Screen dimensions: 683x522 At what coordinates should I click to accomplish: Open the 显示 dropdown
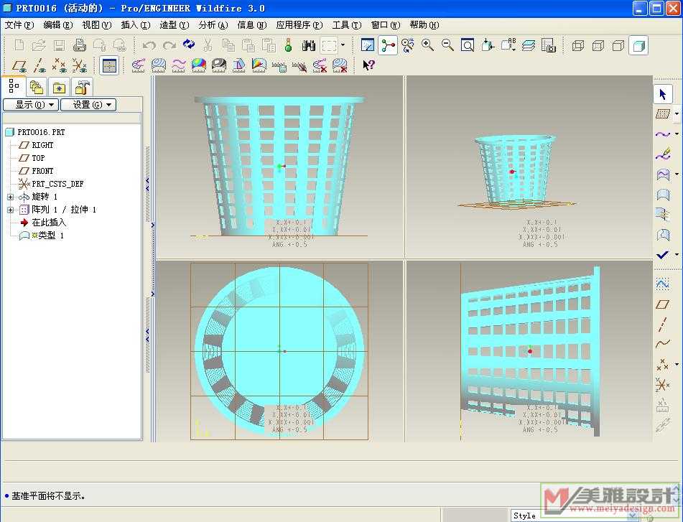(31, 105)
